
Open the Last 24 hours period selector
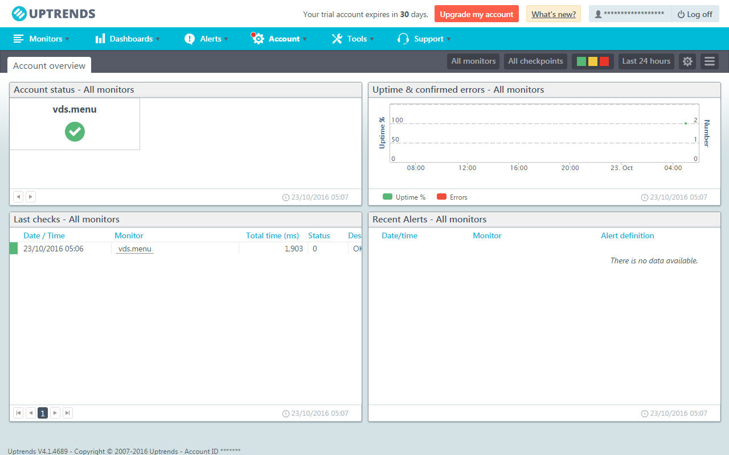[646, 61]
